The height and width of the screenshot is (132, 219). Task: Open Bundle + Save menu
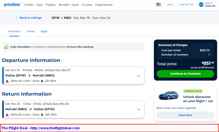pos(69,5)
